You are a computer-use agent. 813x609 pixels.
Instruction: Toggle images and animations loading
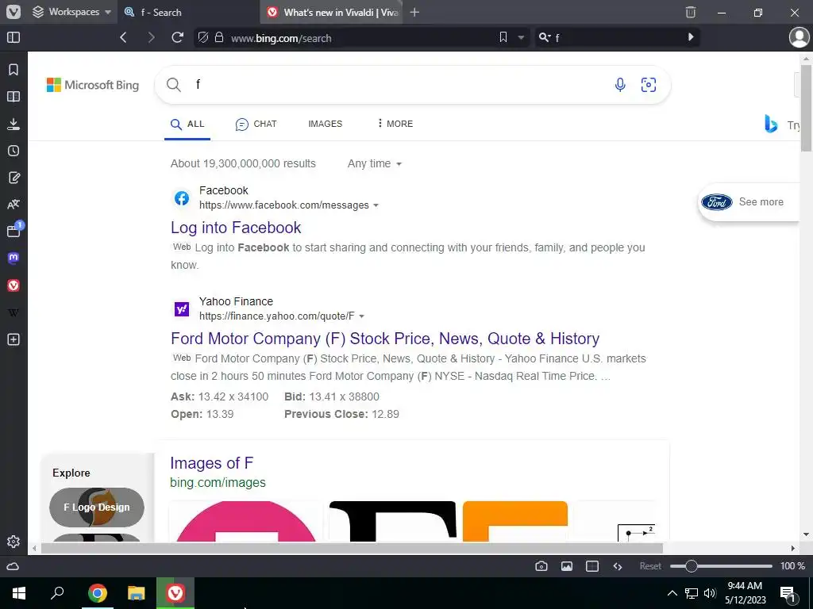(x=567, y=566)
